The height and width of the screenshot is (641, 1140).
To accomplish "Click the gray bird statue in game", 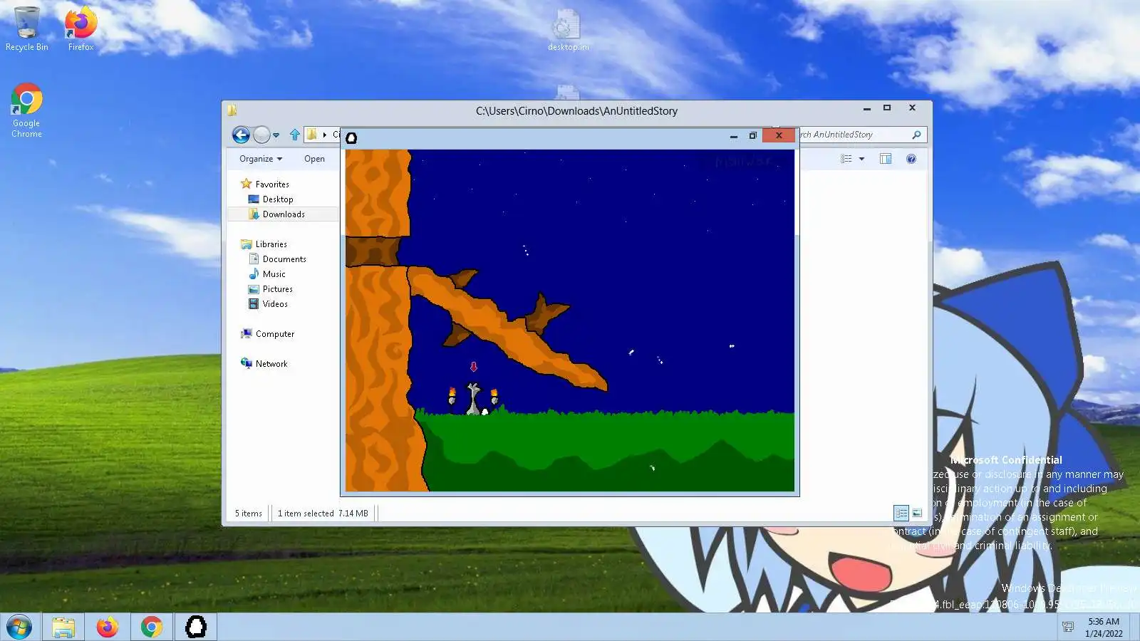I will (x=473, y=399).
